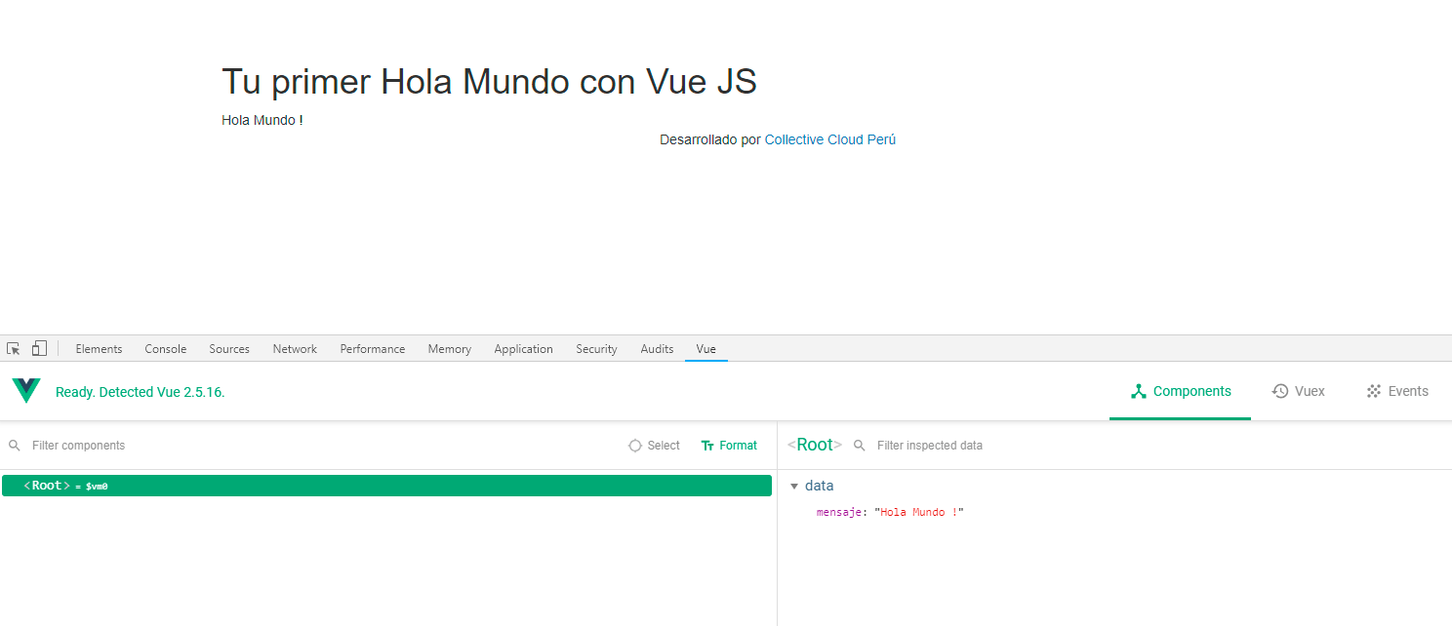Open the Performance tab

tap(373, 349)
